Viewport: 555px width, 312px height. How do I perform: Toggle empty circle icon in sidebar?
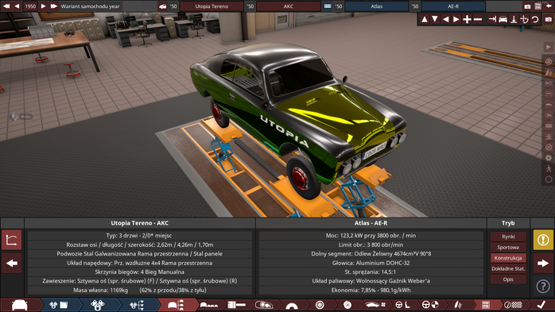(549, 179)
